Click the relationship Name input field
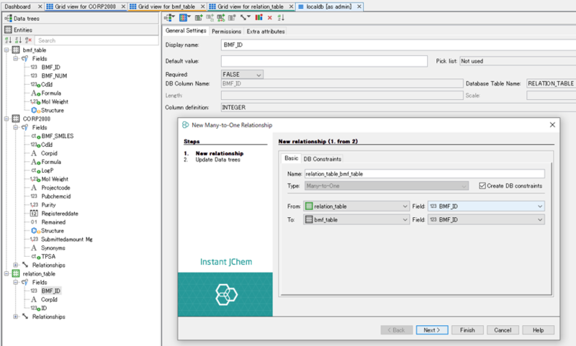This screenshot has height=346, width=576. coord(424,174)
